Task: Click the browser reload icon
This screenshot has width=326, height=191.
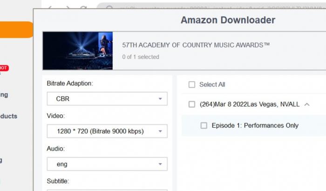Action: point(83,8)
